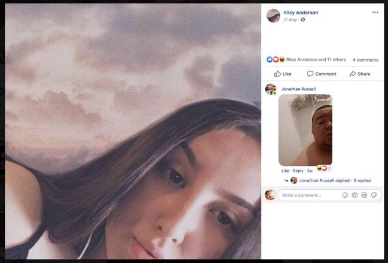Open Jonathan Russell's profile from comment
Image resolution: width=388 pixels, height=263 pixels.
point(298,89)
